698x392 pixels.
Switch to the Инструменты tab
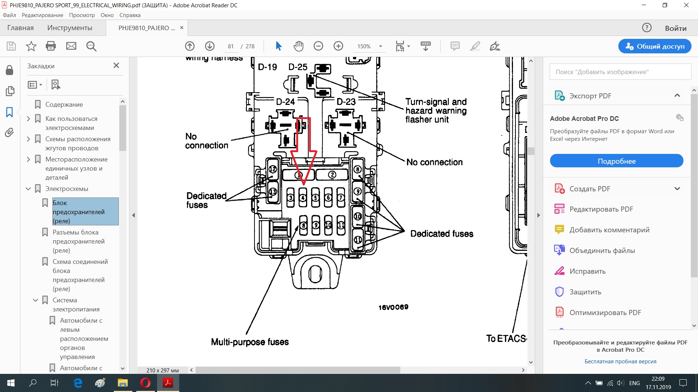coord(69,28)
